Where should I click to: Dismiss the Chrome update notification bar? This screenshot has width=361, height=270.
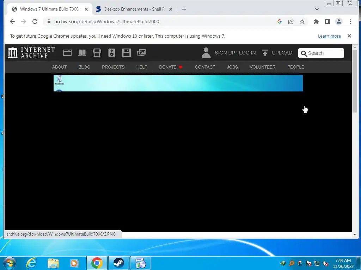[x=349, y=36]
